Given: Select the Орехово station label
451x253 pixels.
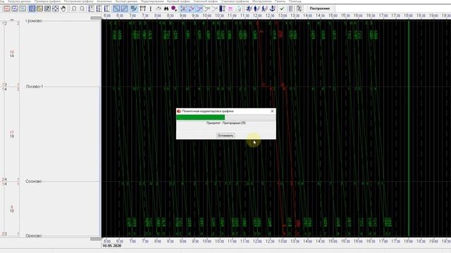Looking at the screenshot, I should tap(34, 235).
